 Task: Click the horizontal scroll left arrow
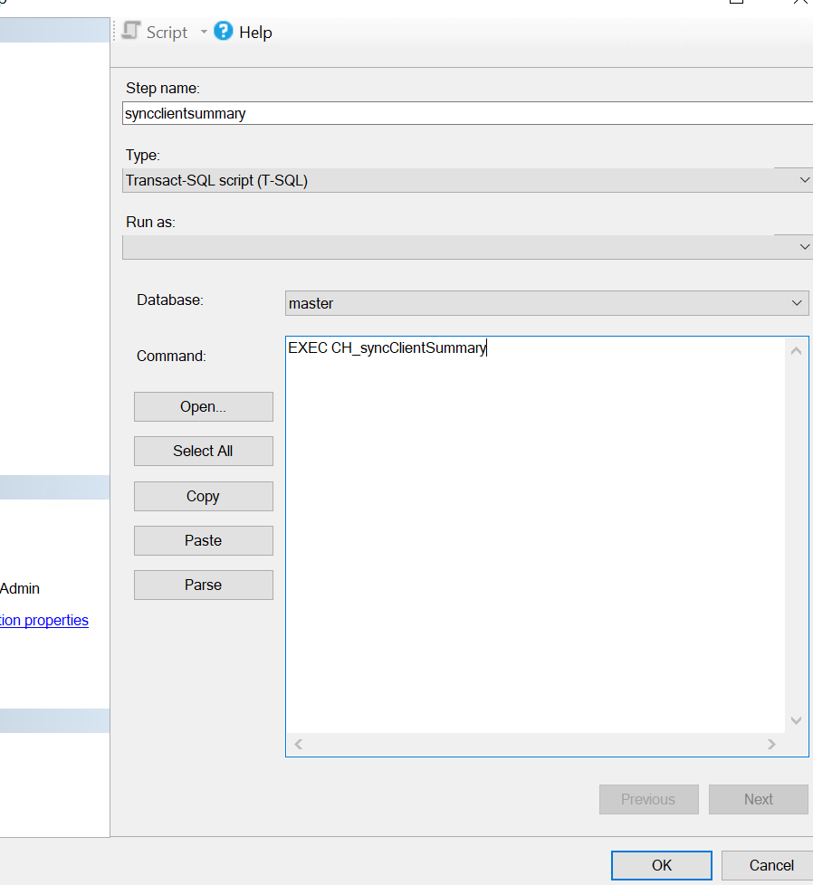tap(299, 745)
